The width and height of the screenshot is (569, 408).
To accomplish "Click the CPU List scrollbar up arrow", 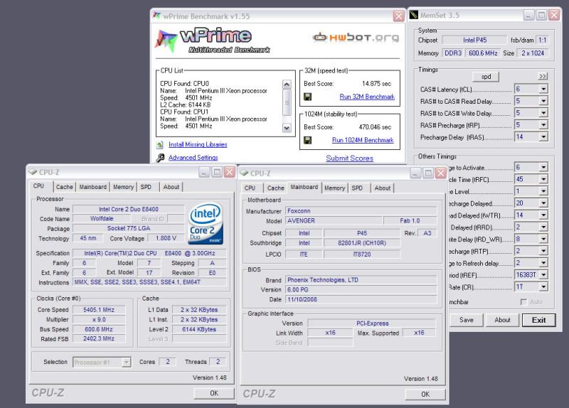I will [287, 85].
